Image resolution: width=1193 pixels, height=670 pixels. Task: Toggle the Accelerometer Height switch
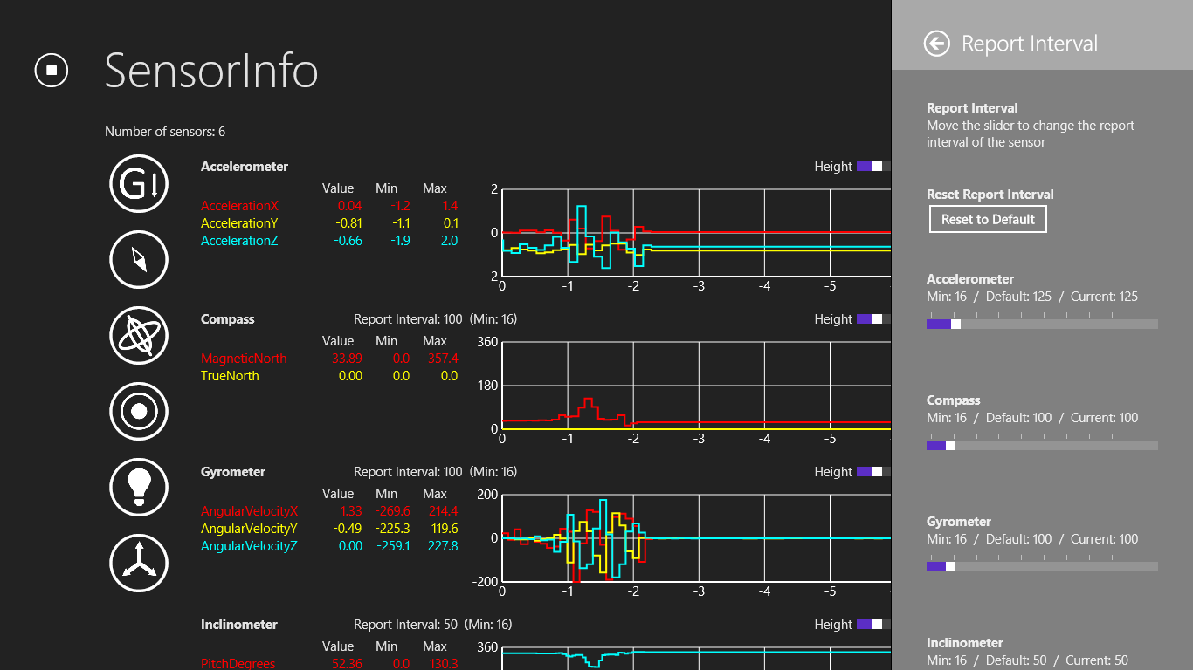pyautogui.click(x=872, y=167)
